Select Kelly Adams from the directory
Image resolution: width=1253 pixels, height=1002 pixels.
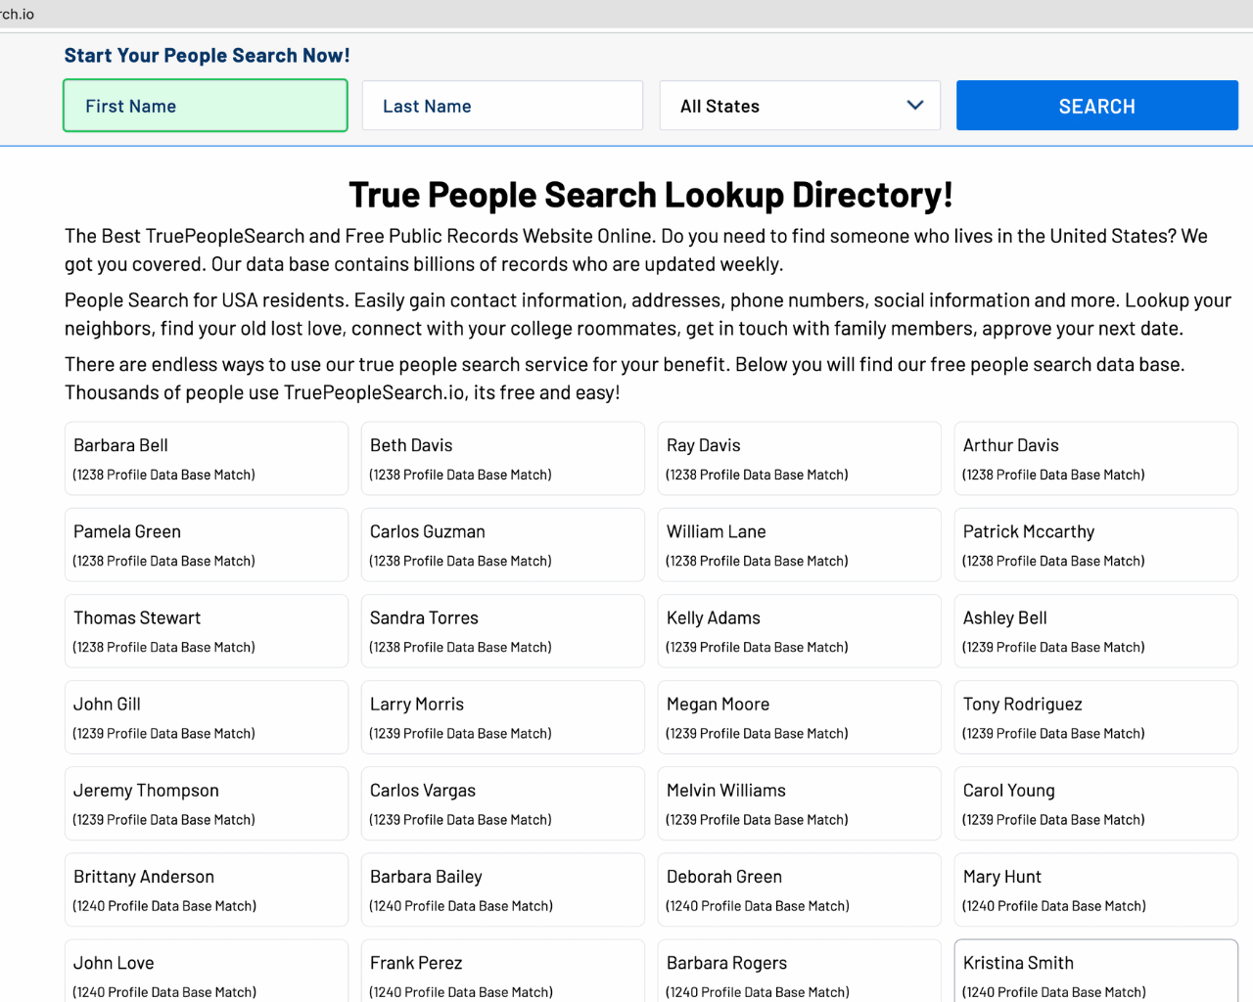(x=799, y=630)
